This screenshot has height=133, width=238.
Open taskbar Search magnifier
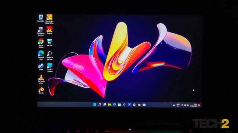(x=100, y=105)
